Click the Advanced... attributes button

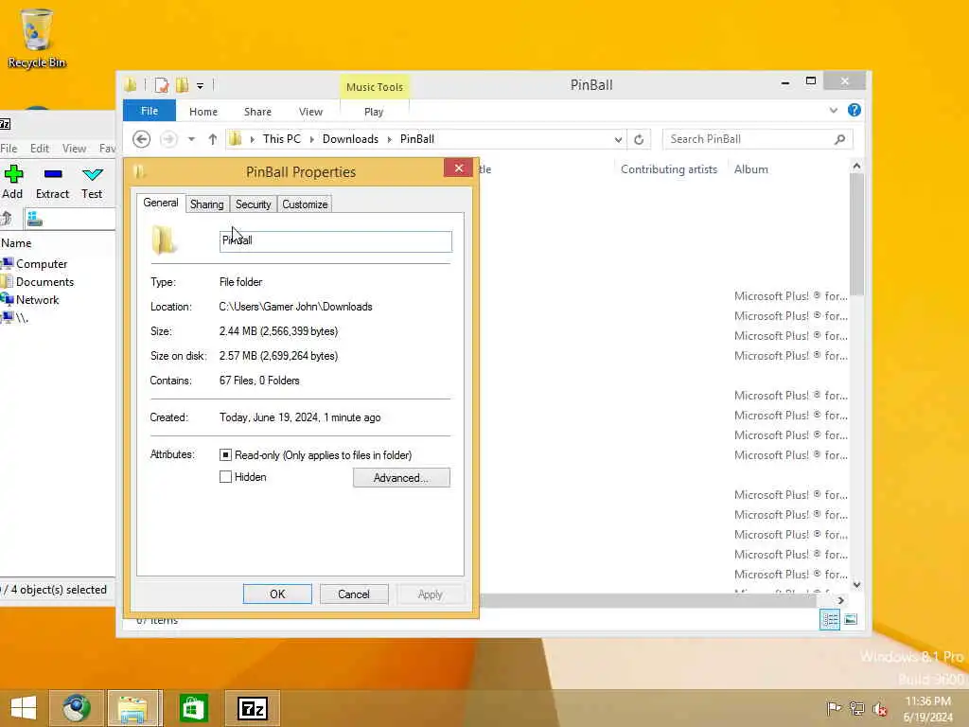(401, 477)
